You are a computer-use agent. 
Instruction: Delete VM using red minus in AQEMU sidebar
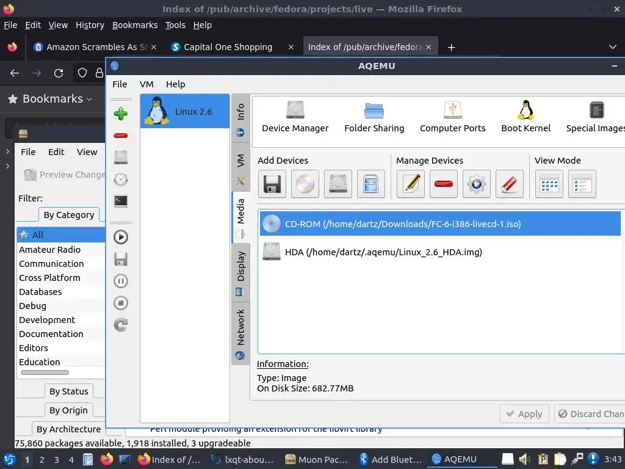(x=121, y=136)
